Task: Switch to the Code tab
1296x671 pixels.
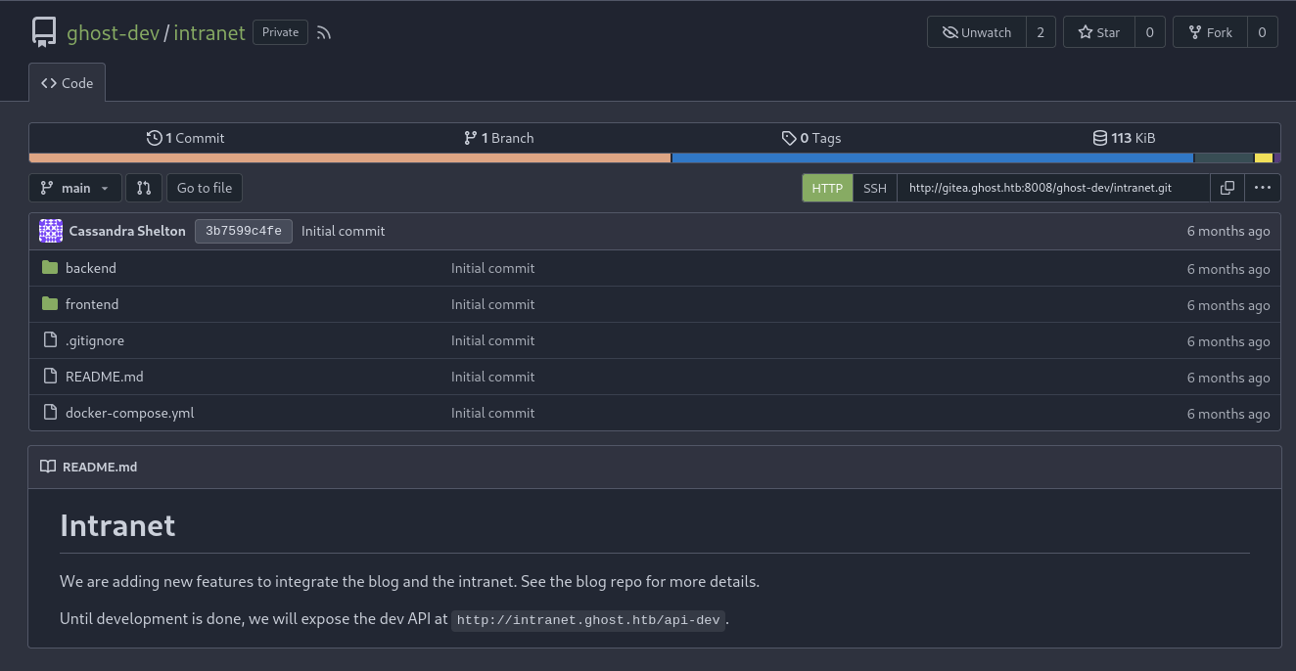Action: [x=67, y=83]
